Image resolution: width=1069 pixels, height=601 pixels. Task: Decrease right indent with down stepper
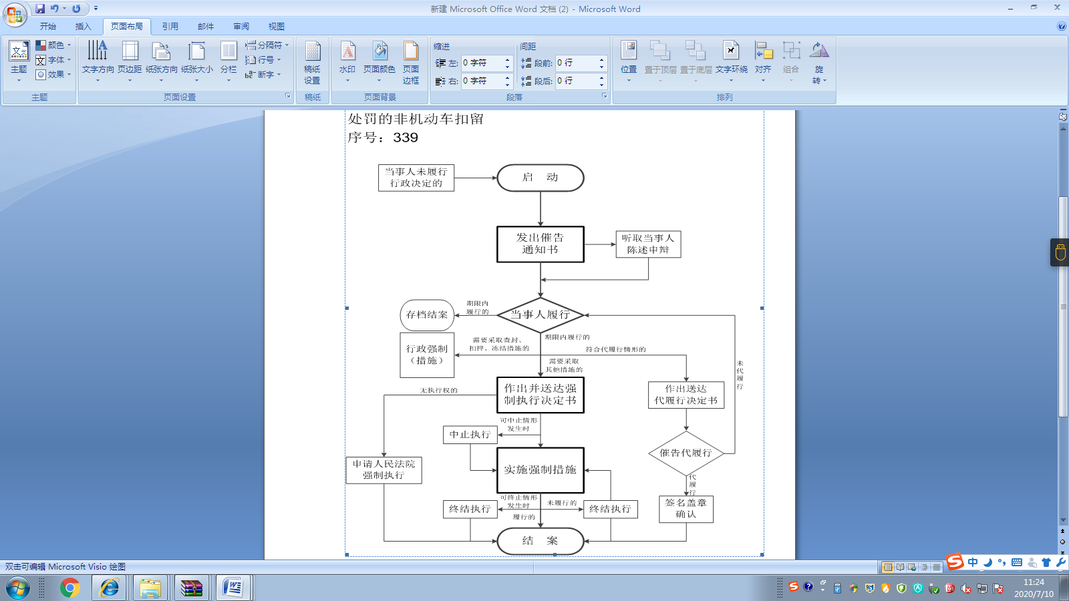point(507,85)
